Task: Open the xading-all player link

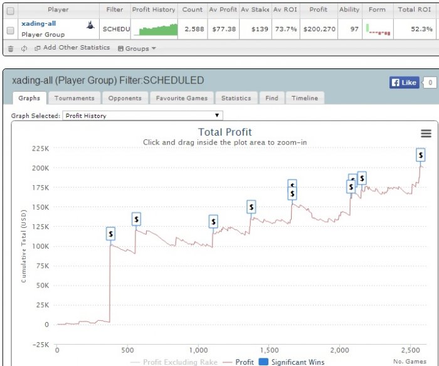Action: (38, 23)
